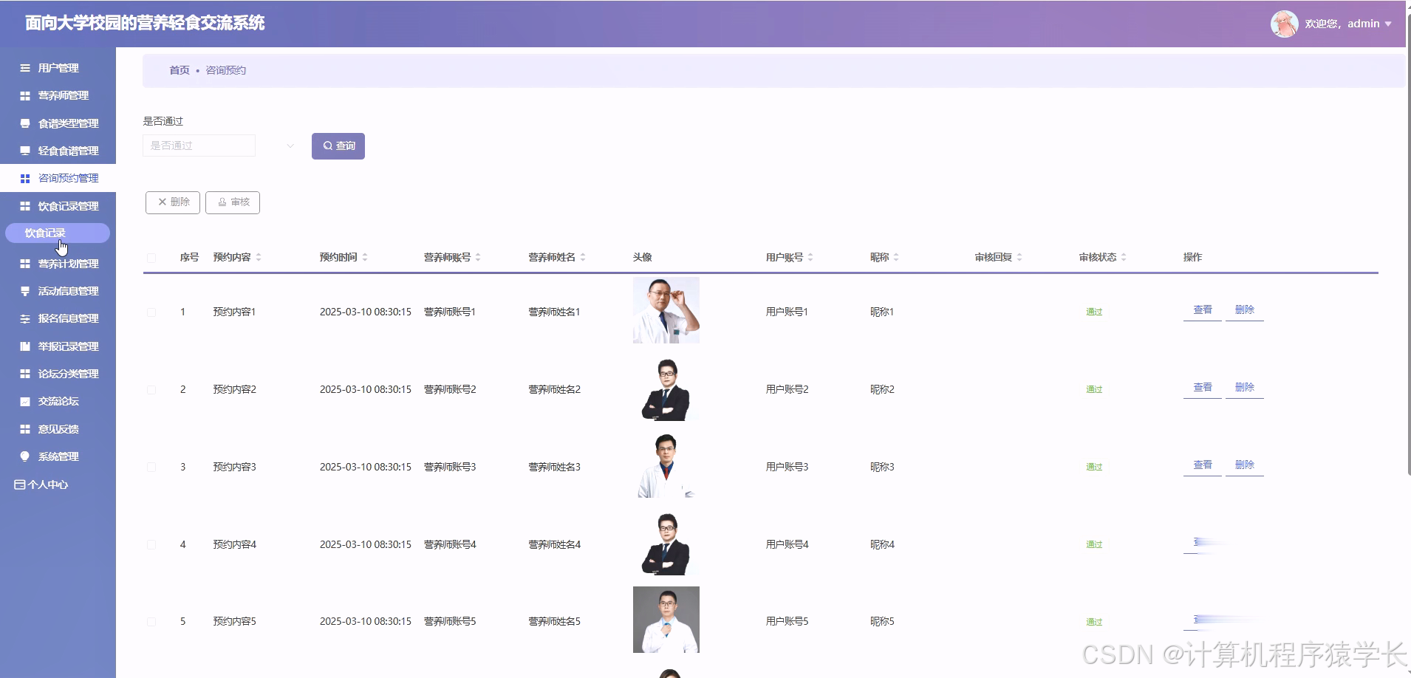This screenshot has width=1411, height=678.
Task: Click 查看 for row 2
Action: pos(1203,388)
